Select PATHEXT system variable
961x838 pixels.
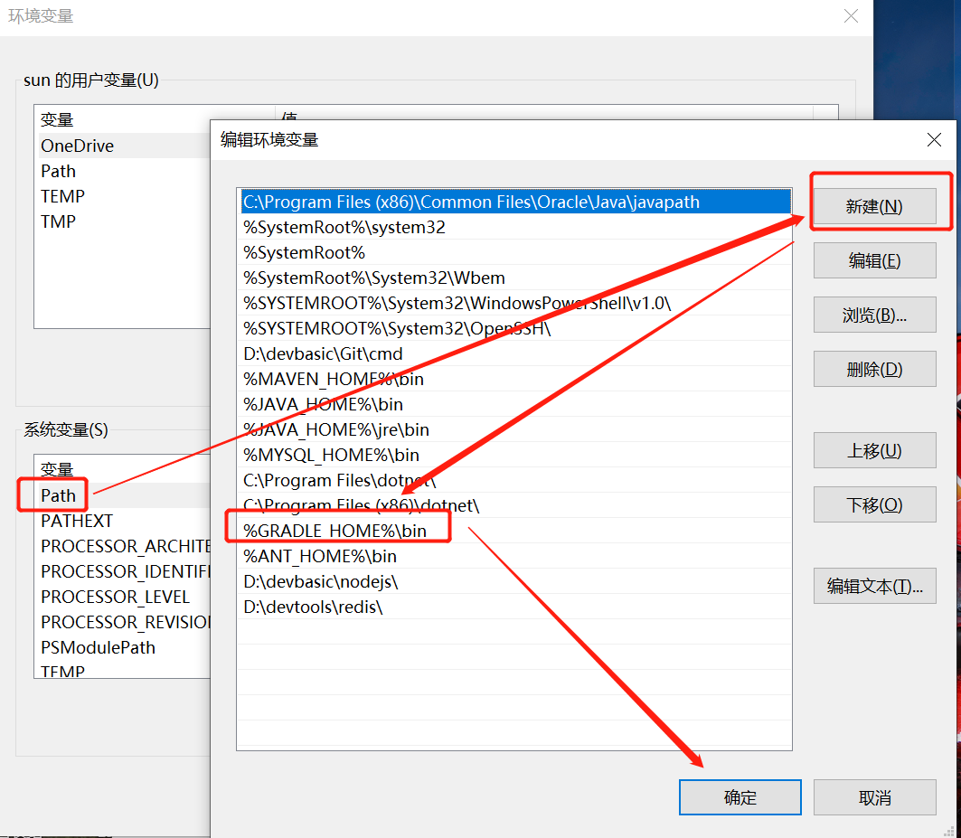click(125, 521)
